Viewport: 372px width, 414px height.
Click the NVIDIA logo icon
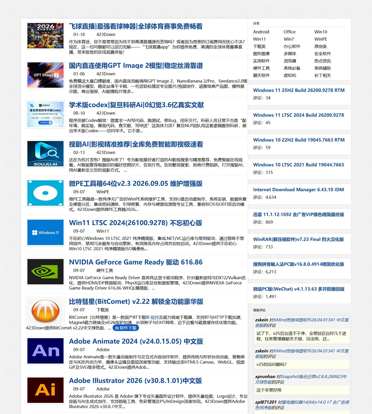(45, 272)
